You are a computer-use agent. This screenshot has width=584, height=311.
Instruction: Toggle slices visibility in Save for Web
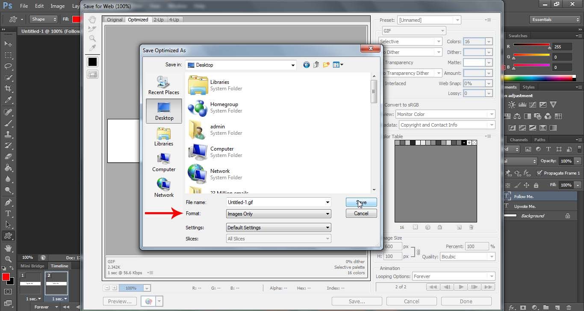coord(92,74)
